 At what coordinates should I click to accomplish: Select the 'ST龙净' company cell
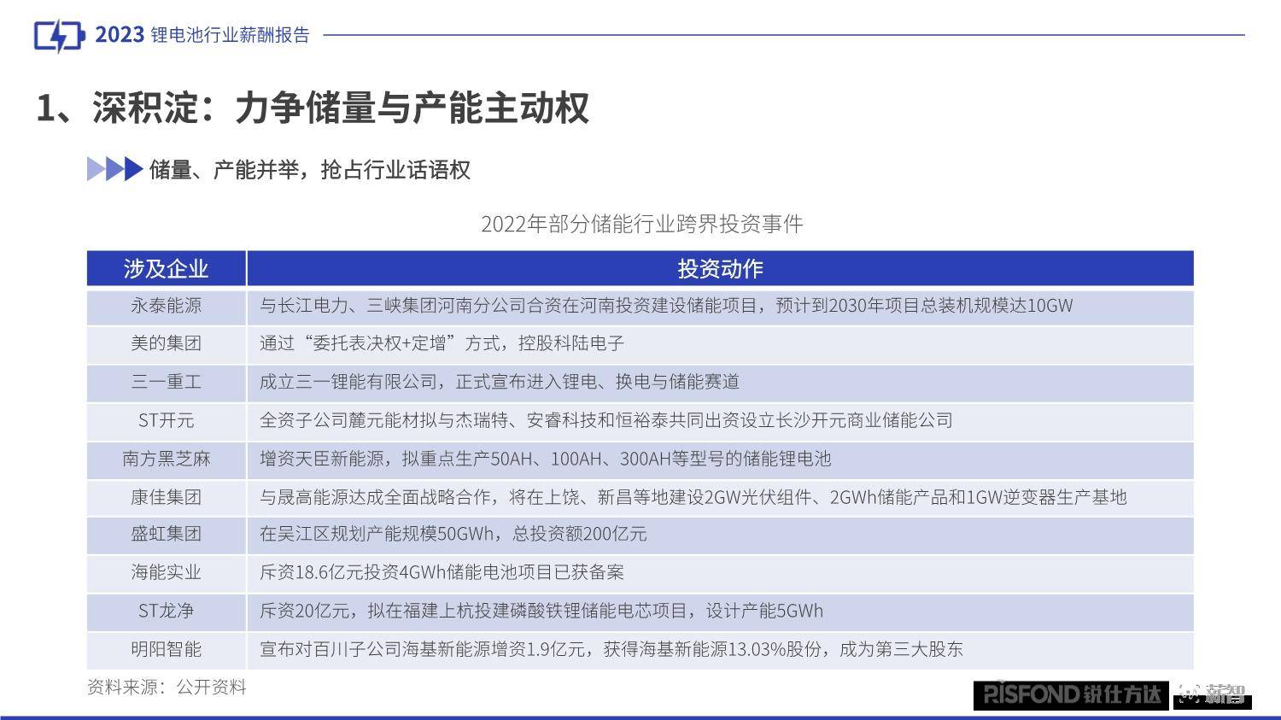click(167, 611)
